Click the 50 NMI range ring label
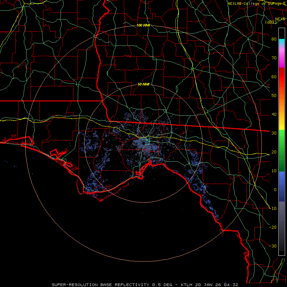The height and width of the screenshot is (287, 287). tap(143, 85)
